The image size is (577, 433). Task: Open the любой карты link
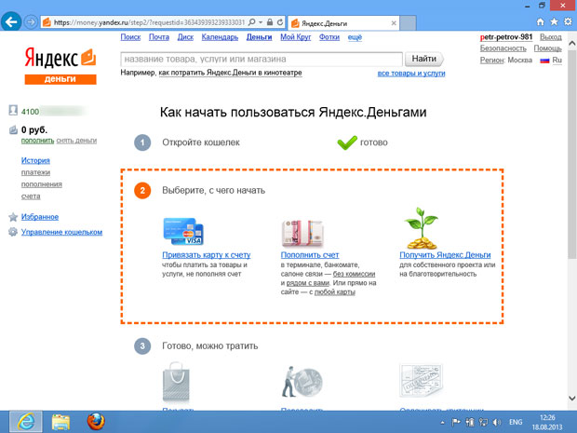335,292
